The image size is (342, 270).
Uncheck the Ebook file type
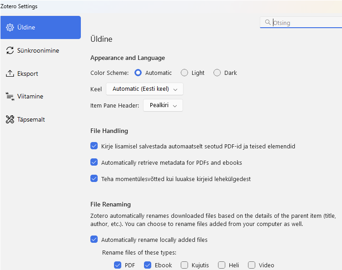(x=148, y=265)
